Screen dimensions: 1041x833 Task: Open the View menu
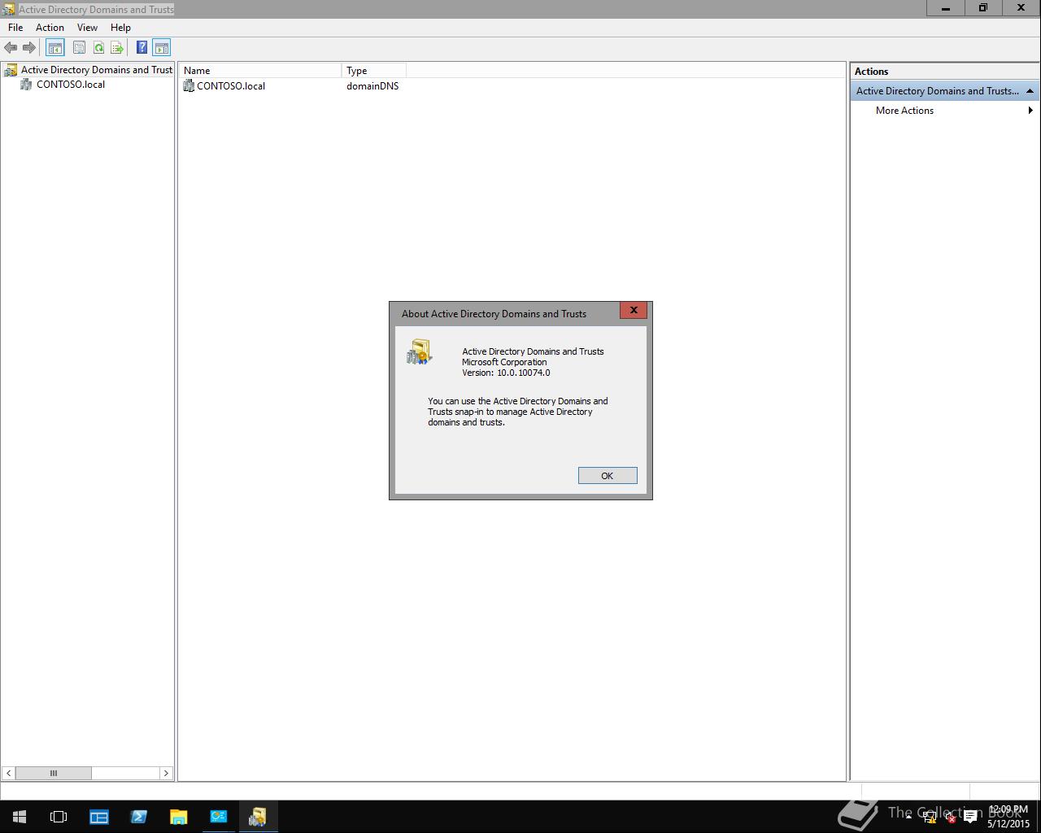click(x=87, y=28)
